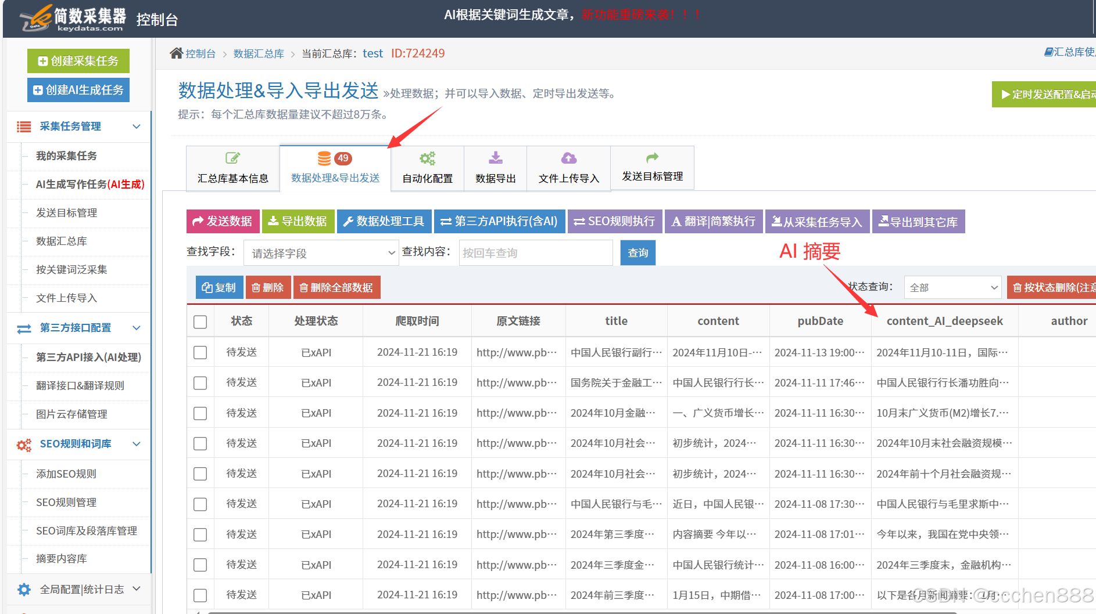
Task: Click the 发送目标管理 share arrow icon
Action: click(x=653, y=157)
